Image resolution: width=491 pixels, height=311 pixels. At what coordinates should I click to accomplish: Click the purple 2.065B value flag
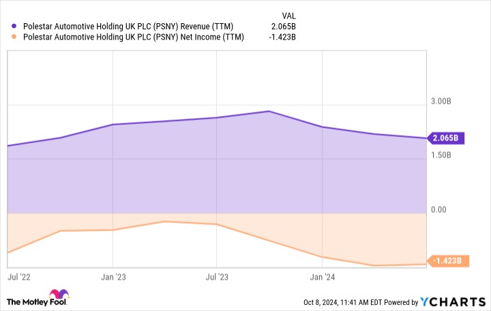(x=445, y=138)
